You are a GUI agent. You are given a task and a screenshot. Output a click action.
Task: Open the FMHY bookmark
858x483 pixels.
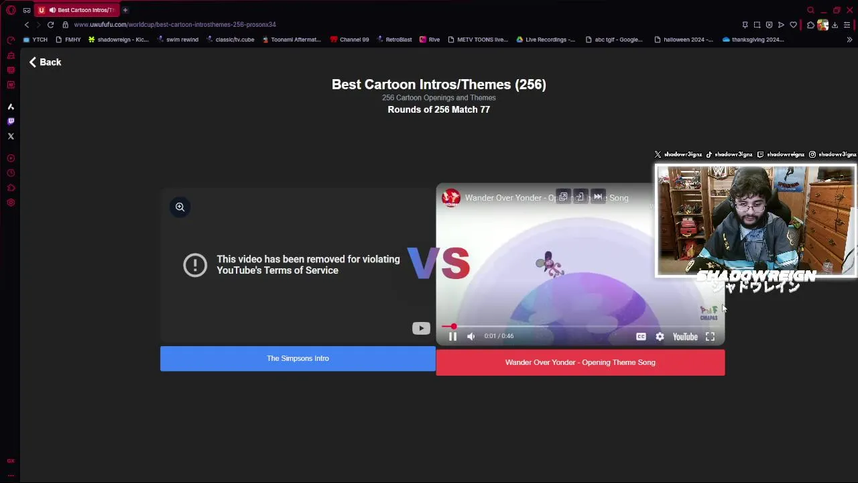click(x=68, y=40)
